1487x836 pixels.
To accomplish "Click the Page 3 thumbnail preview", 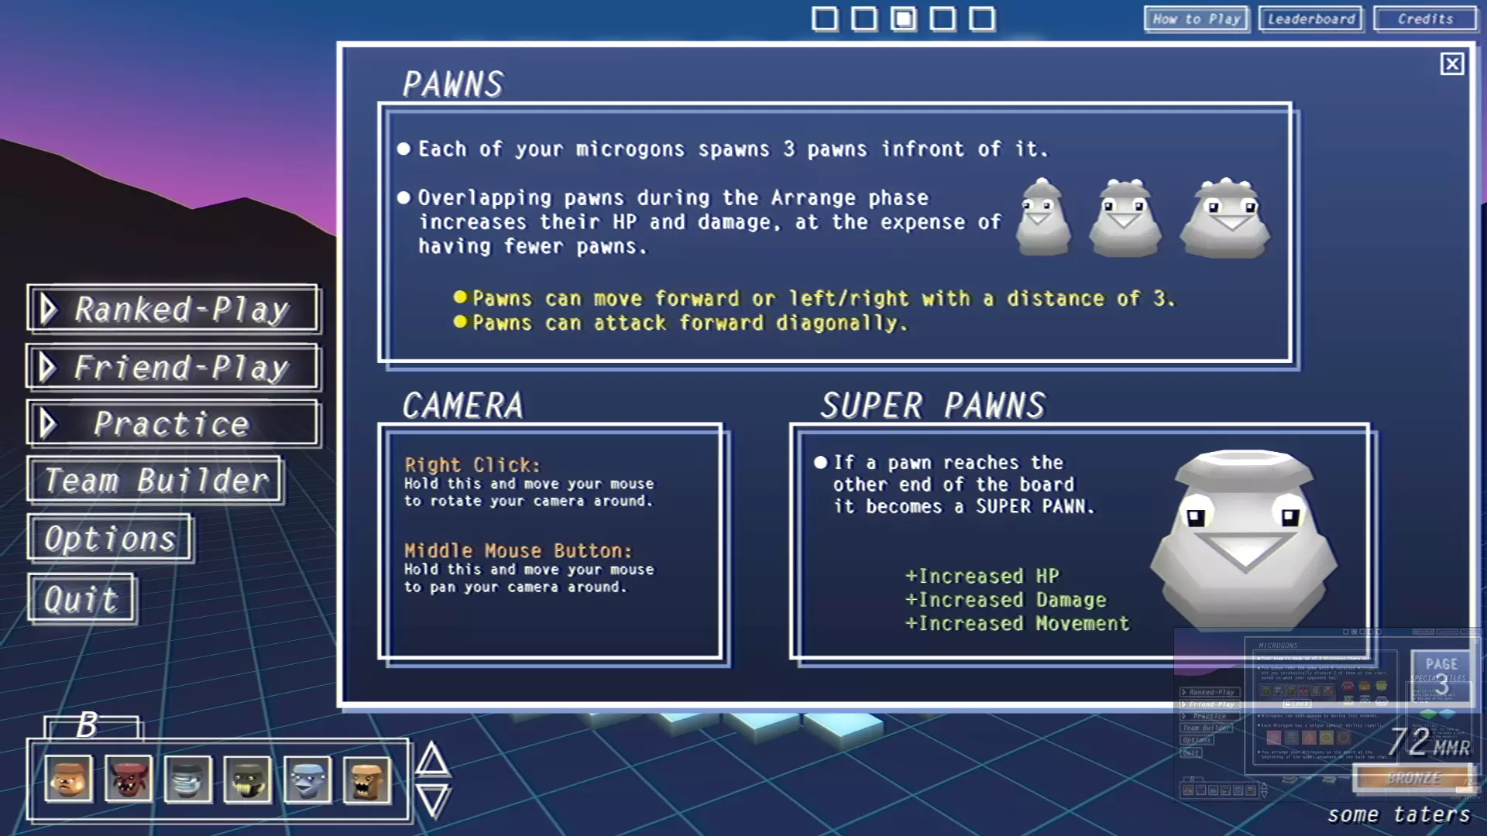I will [1440, 675].
